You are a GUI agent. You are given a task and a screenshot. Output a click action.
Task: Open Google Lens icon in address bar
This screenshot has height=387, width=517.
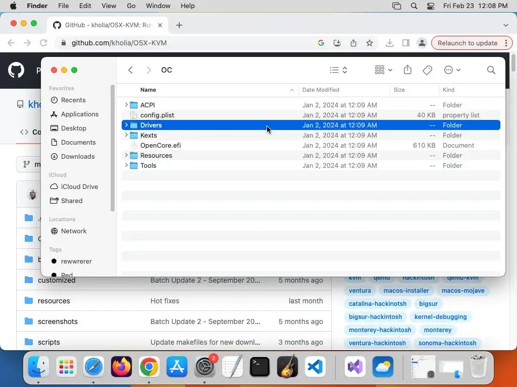click(x=321, y=43)
